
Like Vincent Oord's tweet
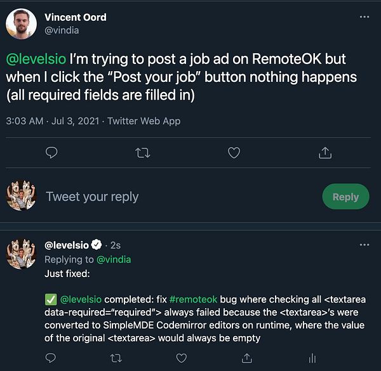click(x=234, y=153)
